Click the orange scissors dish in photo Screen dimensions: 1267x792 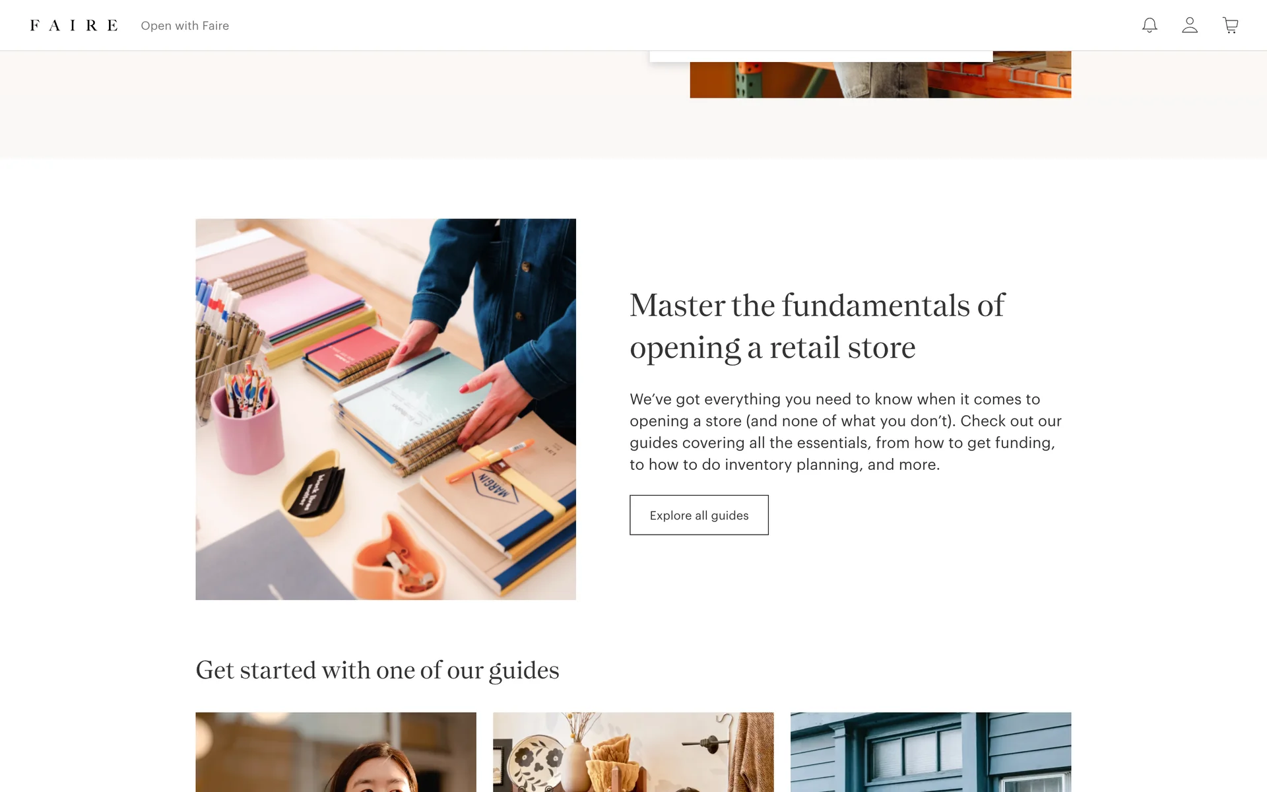click(396, 560)
